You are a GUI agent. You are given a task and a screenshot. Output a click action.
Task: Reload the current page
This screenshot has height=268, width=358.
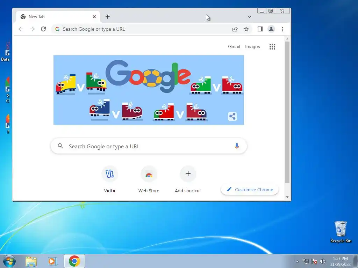pyautogui.click(x=43, y=29)
